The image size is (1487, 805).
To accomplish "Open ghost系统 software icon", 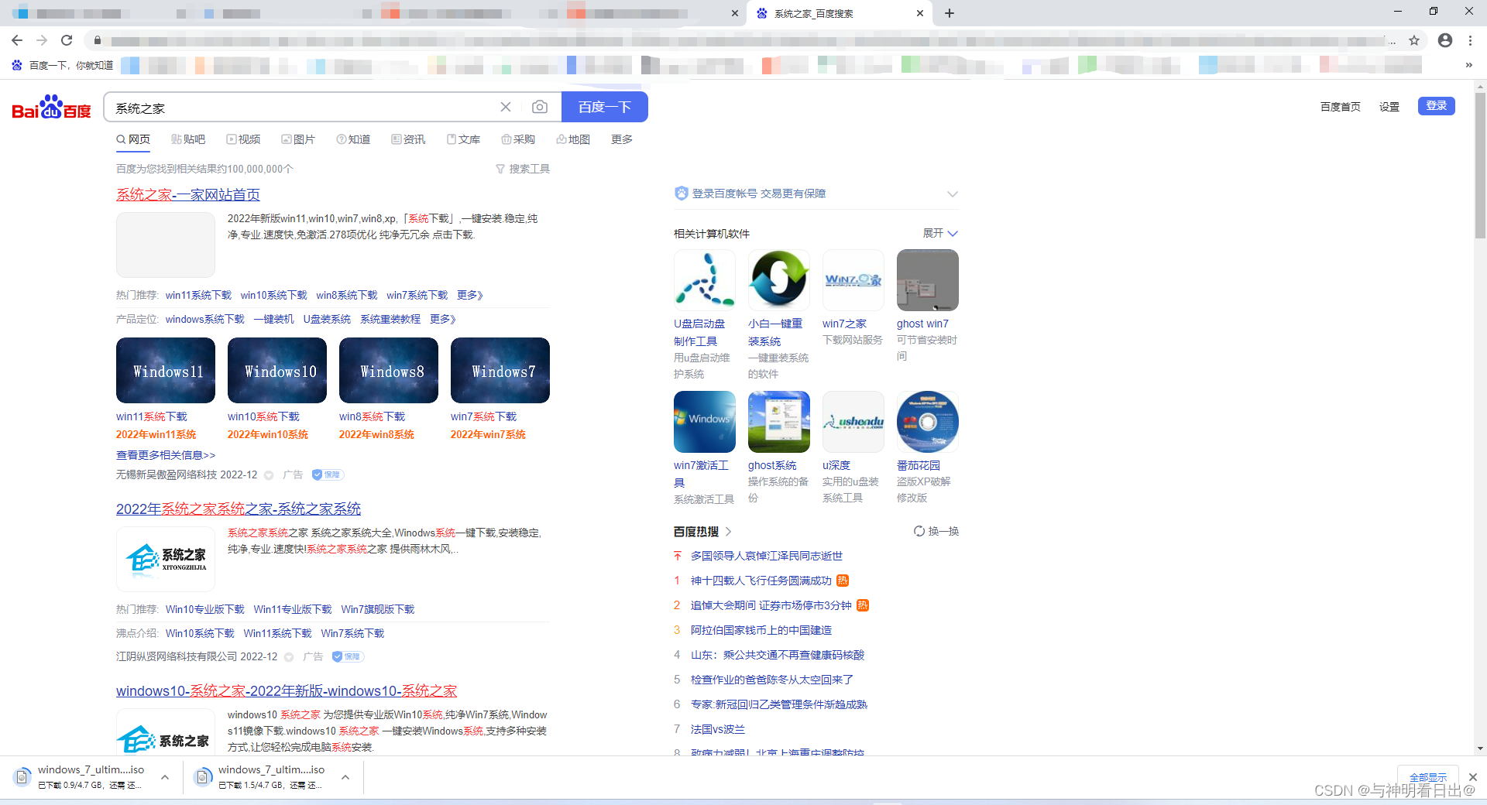I will 778,422.
